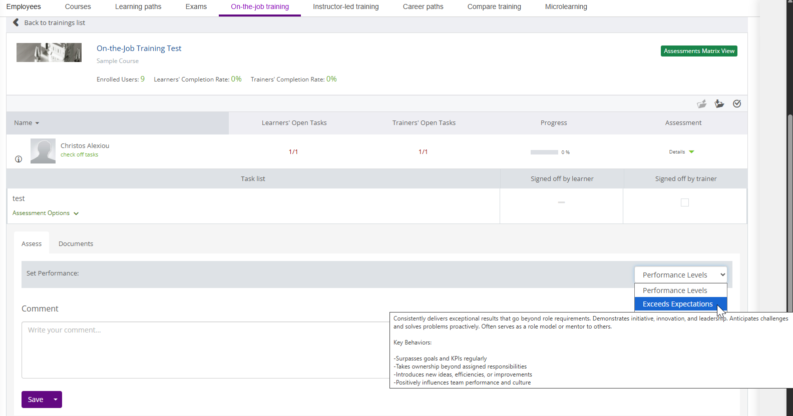Open the Performance Levels combo box

[x=680, y=274]
